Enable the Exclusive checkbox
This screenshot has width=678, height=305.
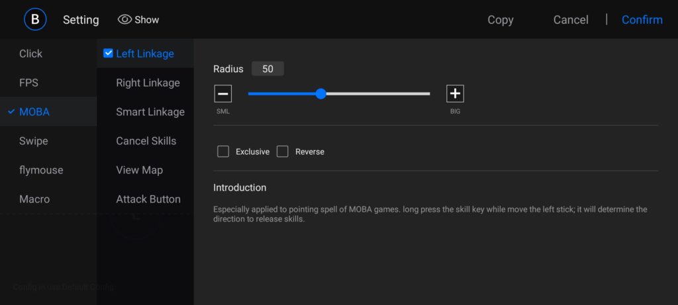[x=223, y=152]
